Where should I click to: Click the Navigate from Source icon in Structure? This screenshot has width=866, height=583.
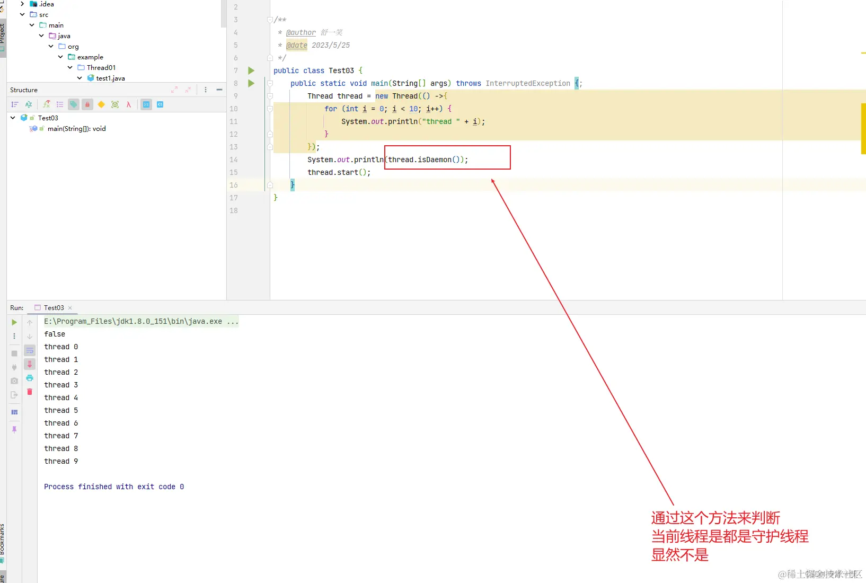(x=160, y=104)
